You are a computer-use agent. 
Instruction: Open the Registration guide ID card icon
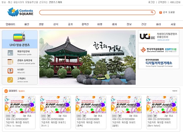tap(10, 53)
